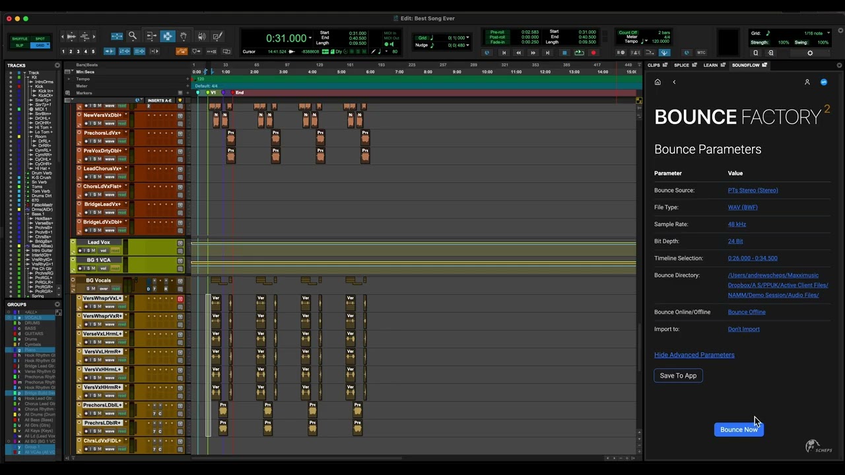Solo the Lead Vox track
The width and height of the screenshot is (845, 475).
point(89,251)
